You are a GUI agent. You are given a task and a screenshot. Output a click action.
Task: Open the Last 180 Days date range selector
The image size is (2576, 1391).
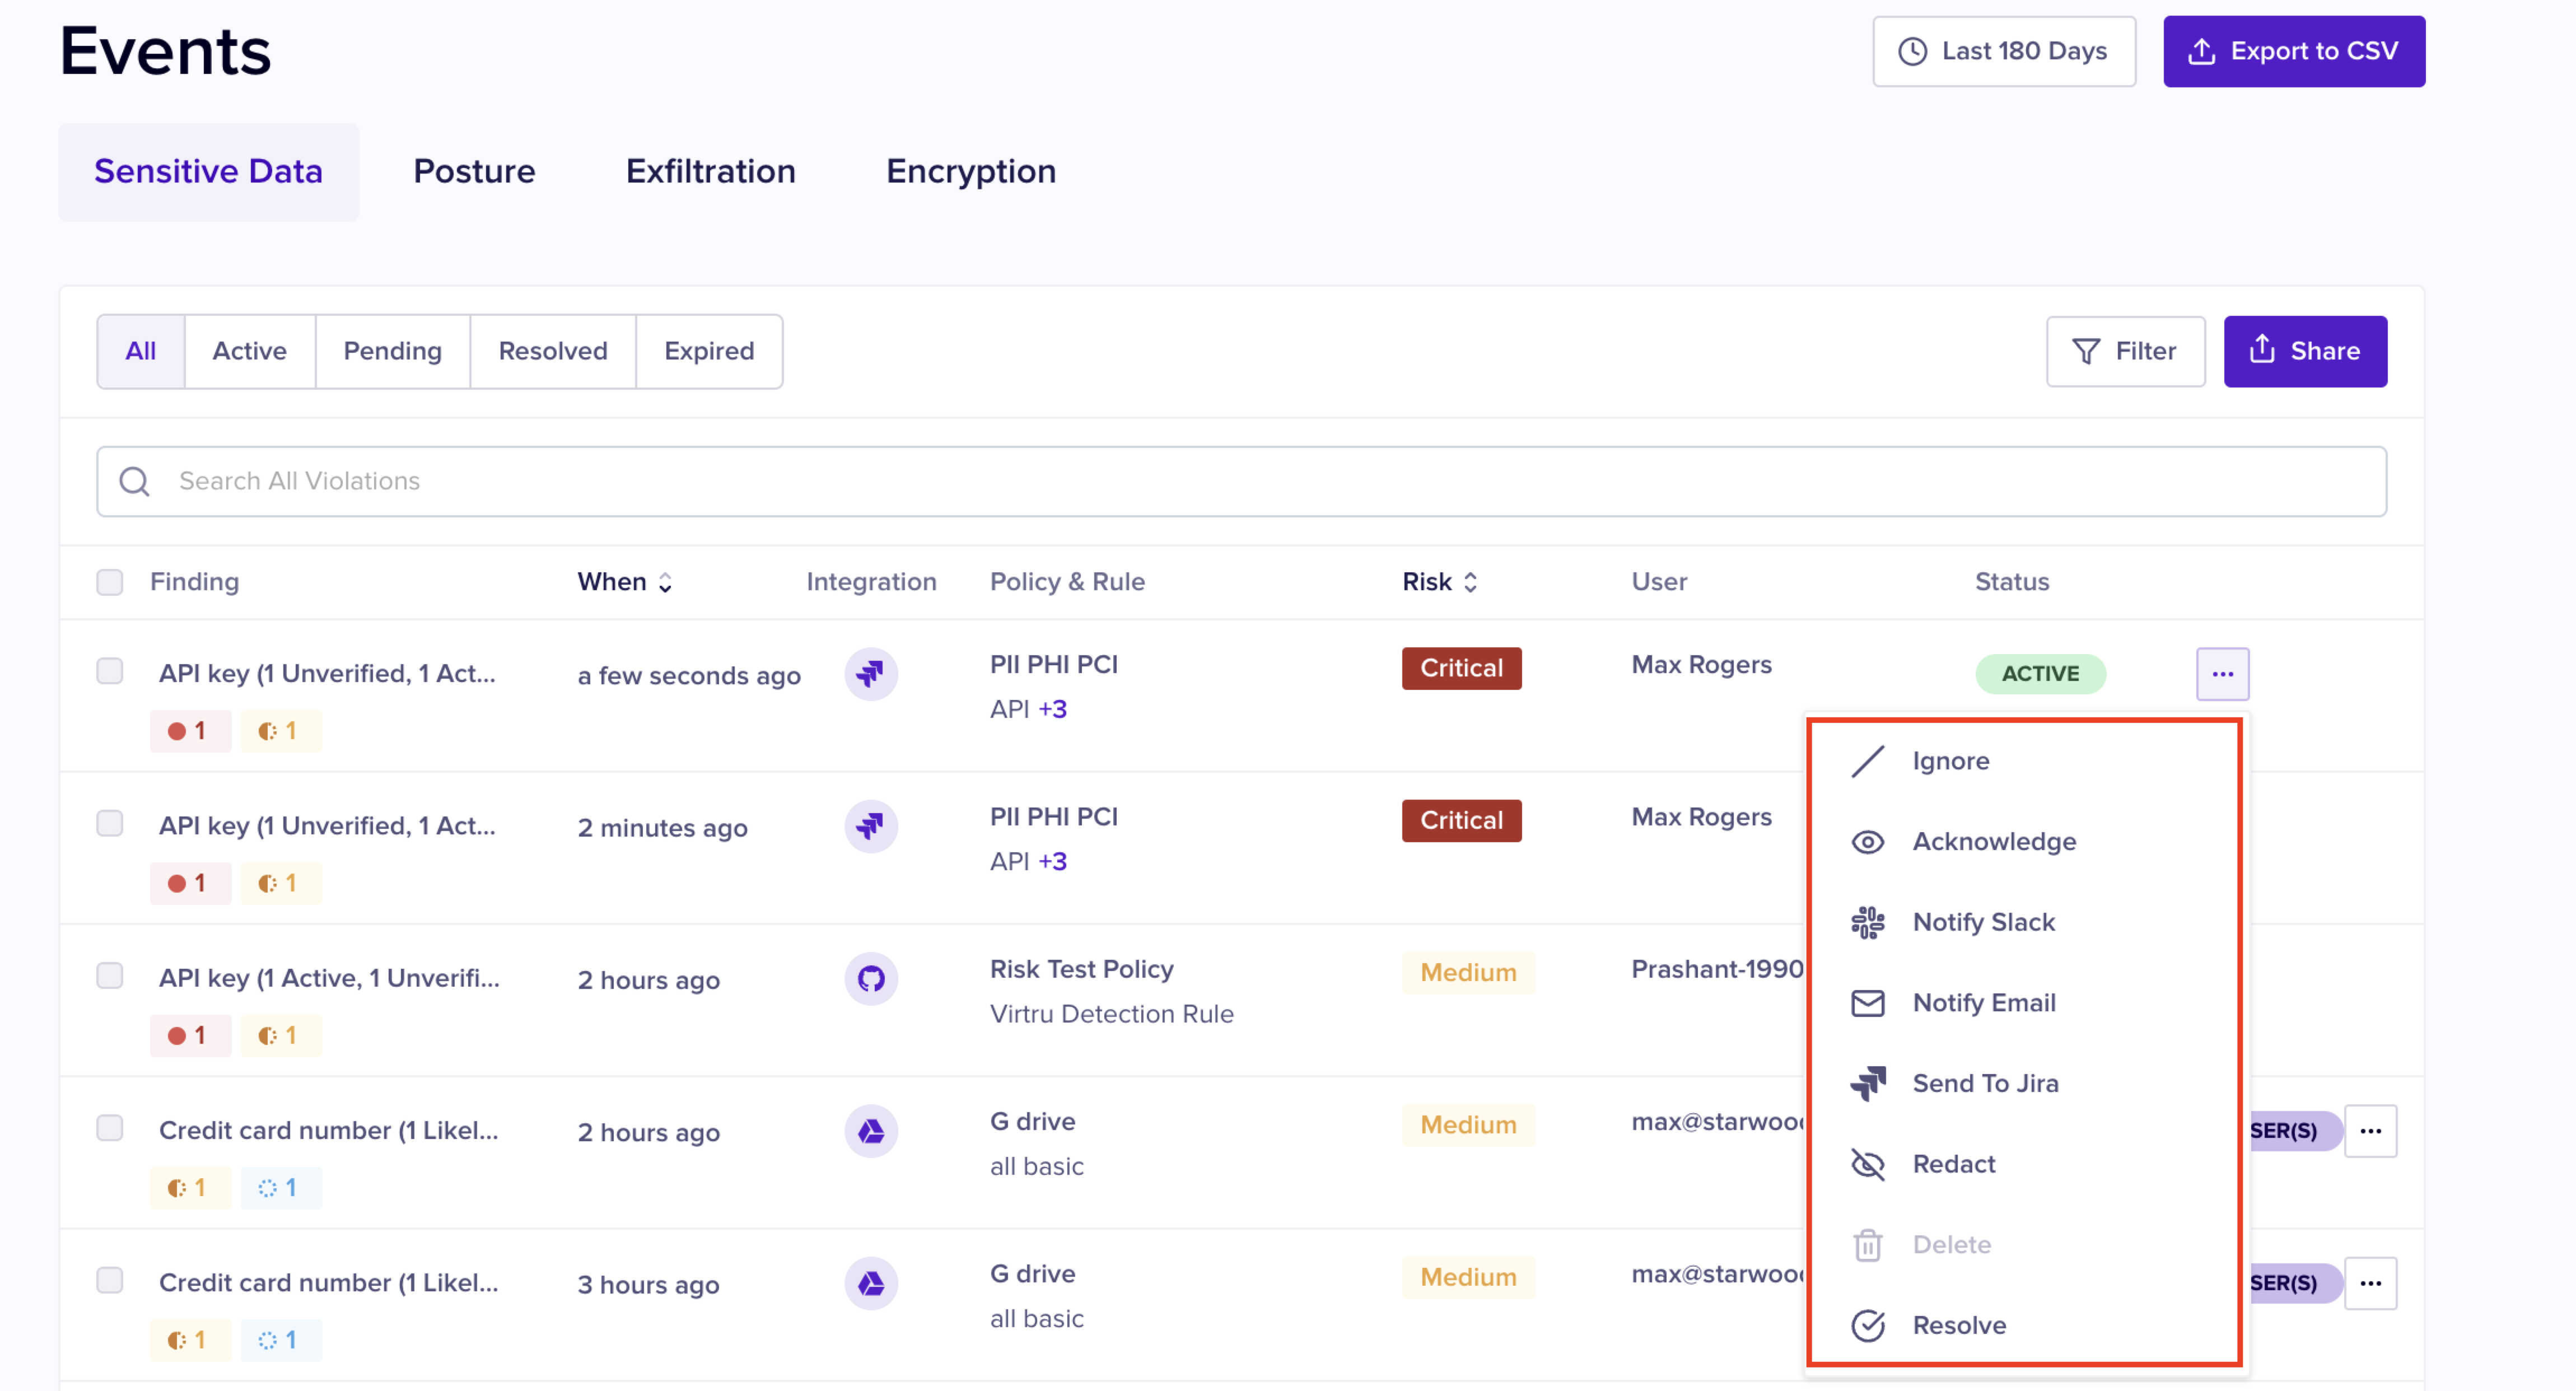[x=2003, y=51]
